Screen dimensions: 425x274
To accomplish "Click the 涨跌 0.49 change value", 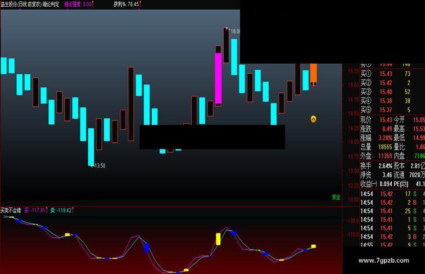I will coord(376,129).
